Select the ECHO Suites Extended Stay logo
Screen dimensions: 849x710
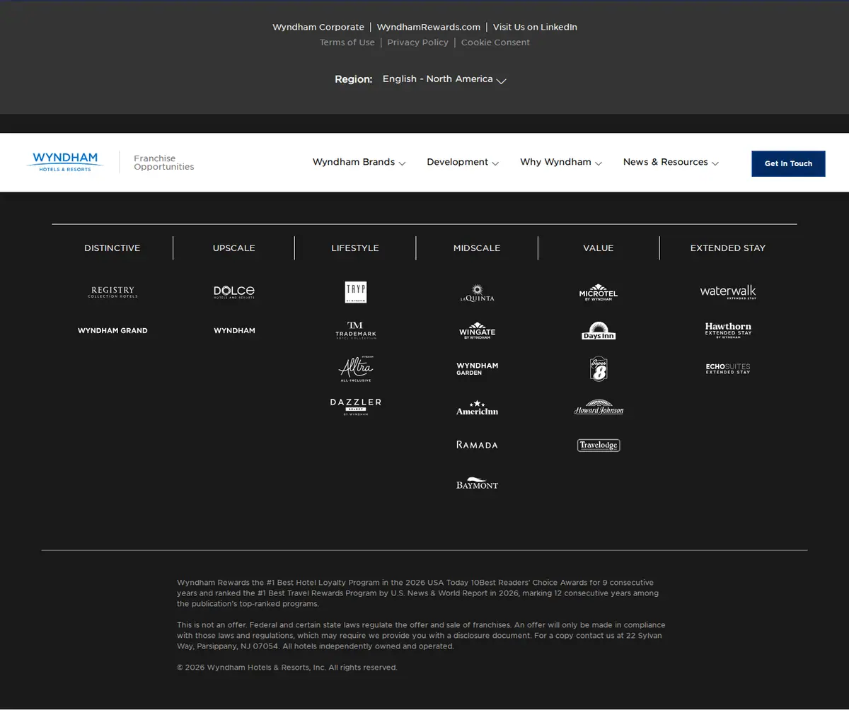pyautogui.click(x=728, y=368)
